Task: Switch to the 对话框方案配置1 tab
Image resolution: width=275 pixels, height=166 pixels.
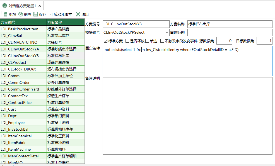Action: [22, 6]
